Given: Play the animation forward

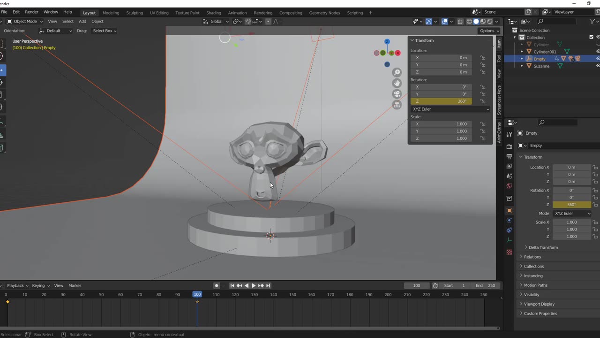Looking at the screenshot, I should pos(254,285).
